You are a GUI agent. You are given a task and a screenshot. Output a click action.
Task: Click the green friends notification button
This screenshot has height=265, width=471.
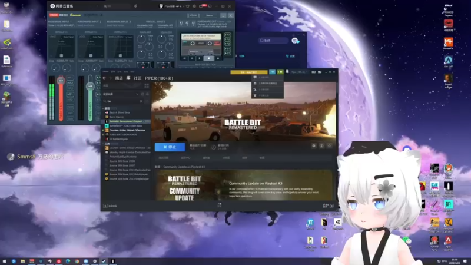click(x=280, y=72)
